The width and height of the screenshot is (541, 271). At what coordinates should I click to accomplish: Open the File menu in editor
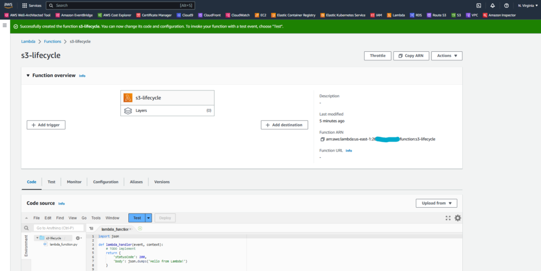pos(36,218)
